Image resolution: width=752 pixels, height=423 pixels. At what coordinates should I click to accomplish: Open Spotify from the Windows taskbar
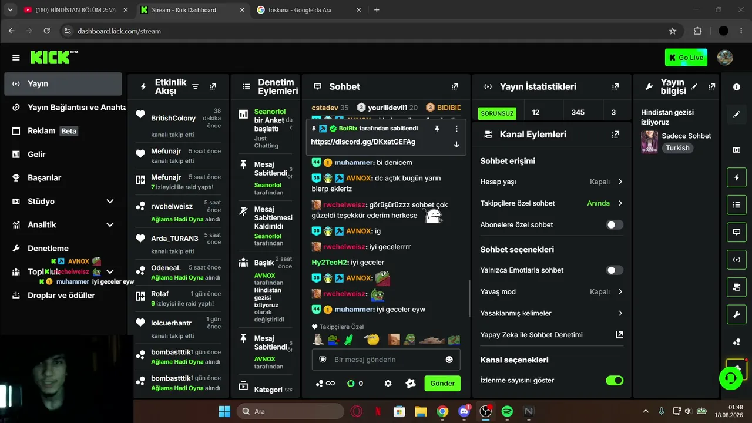coord(507,411)
